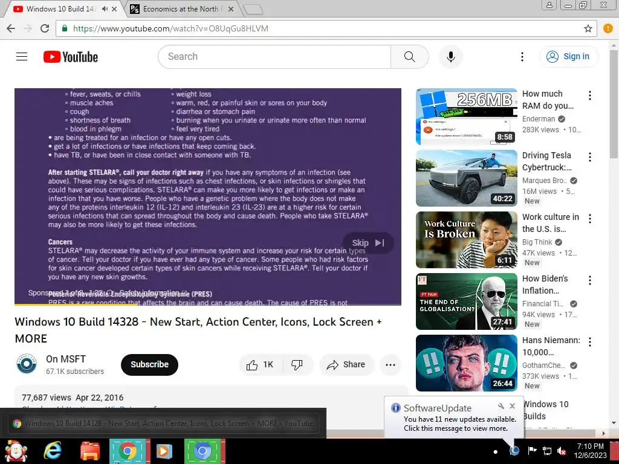This screenshot has width=619, height=464.
Task: Open the Chrome update alert icon
Action: pos(608,28)
